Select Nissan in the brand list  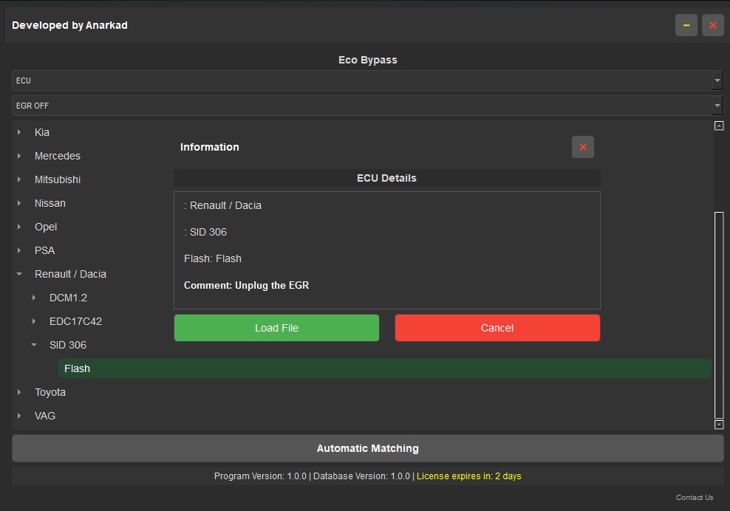[50, 203]
